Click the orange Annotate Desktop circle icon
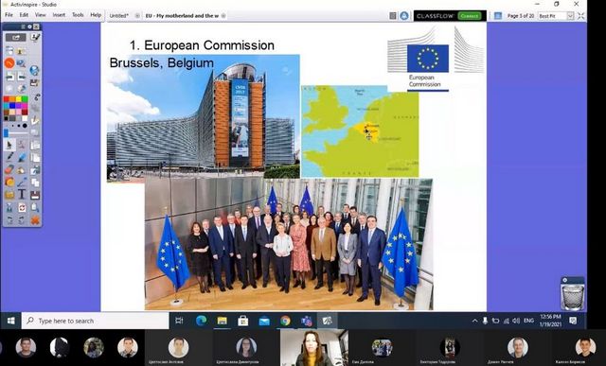 point(9,63)
